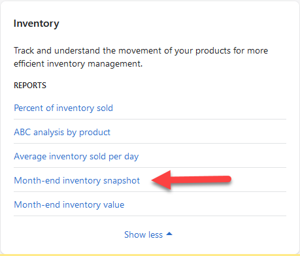Click the yellow strip beneath the Inventory card
Viewport: 300px width, 256px height.
pos(150,255)
